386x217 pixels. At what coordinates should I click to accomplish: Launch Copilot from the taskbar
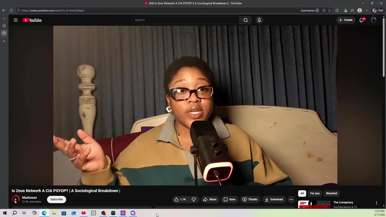pos(34,213)
